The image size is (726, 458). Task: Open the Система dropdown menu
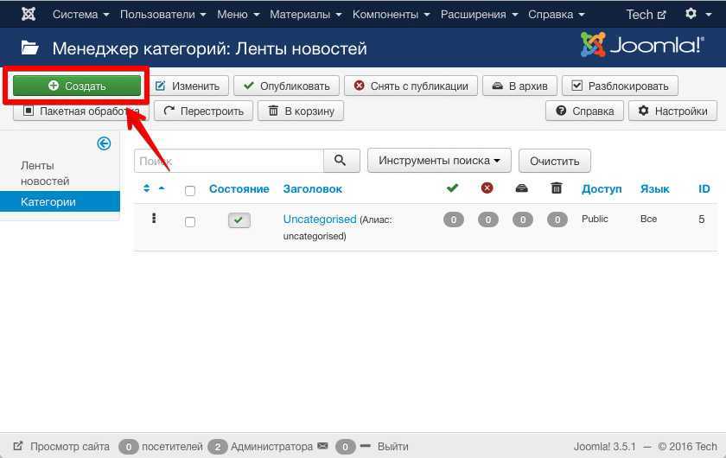tap(81, 15)
